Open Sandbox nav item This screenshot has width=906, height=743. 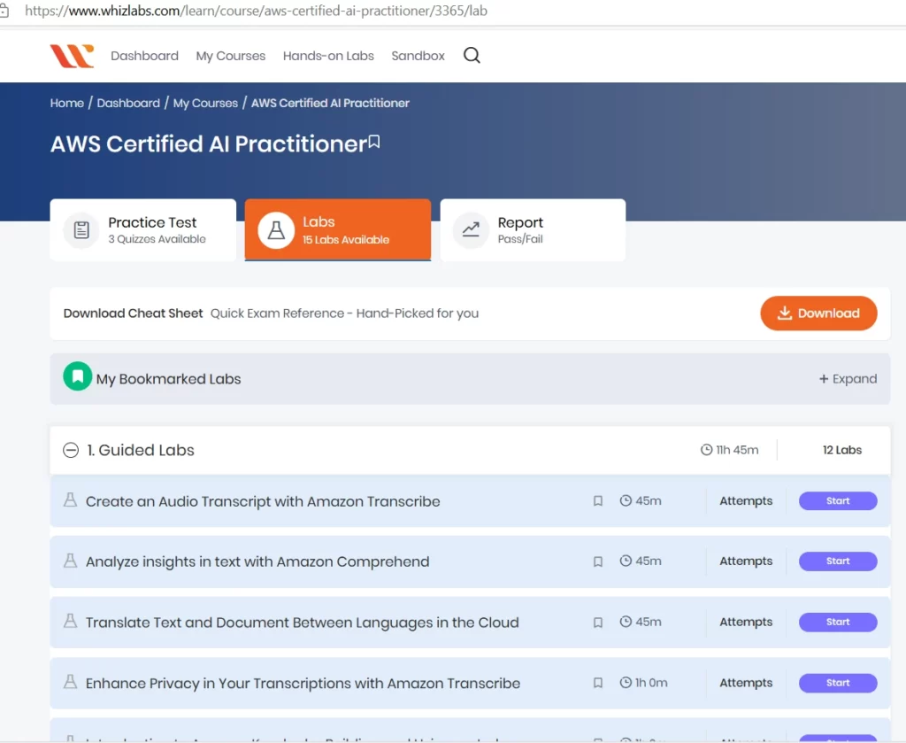[x=418, y=56]
